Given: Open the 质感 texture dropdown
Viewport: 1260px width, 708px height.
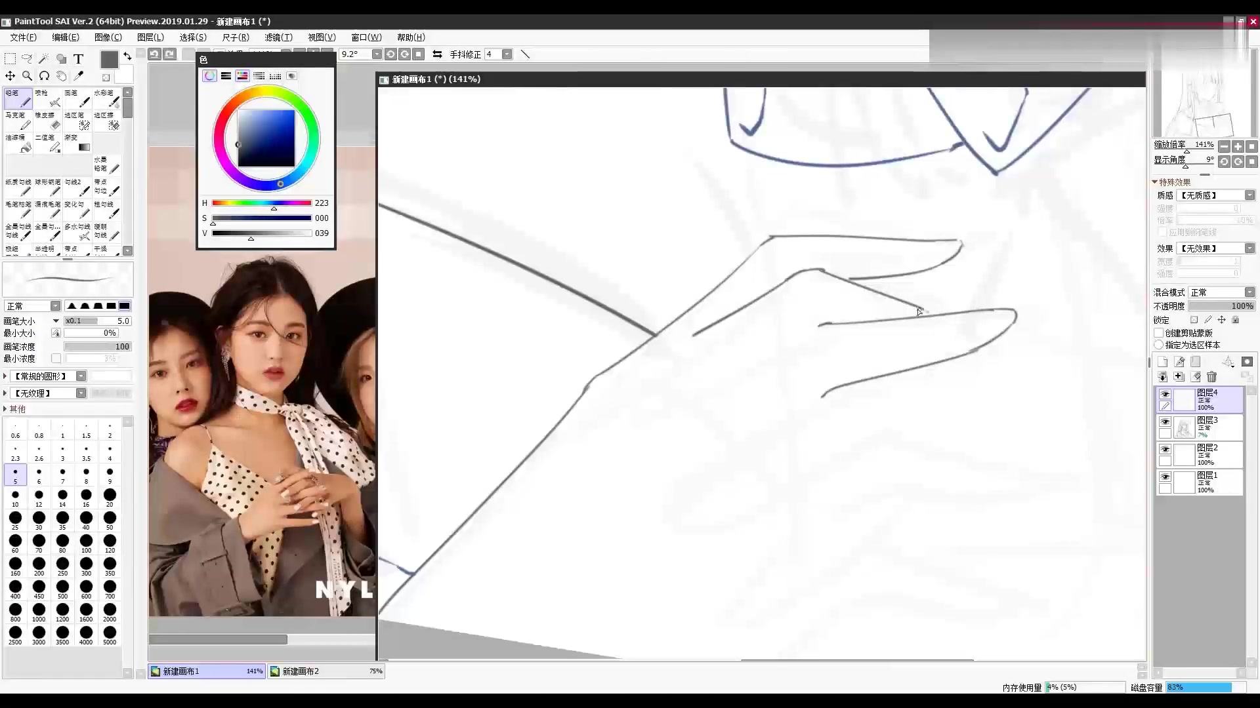Looking at the screenshot, I should pos(1217,195).
